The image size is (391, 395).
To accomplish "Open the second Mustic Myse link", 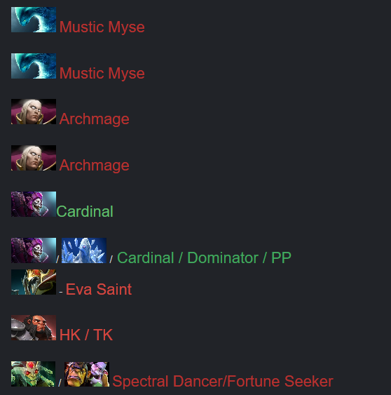I will pos(102,73).
